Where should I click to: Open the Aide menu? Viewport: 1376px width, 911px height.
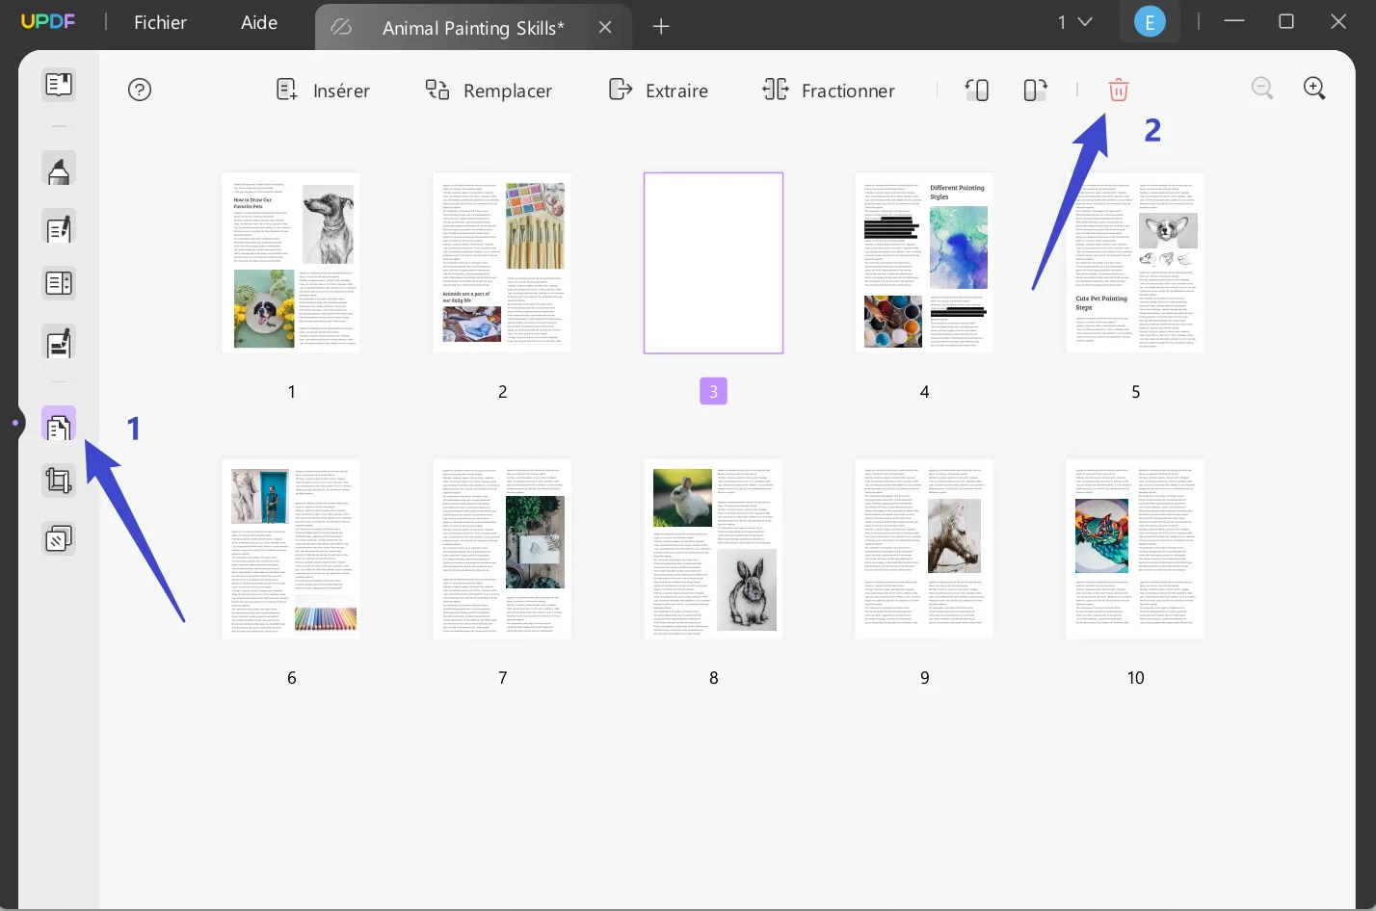click(257, 22)
